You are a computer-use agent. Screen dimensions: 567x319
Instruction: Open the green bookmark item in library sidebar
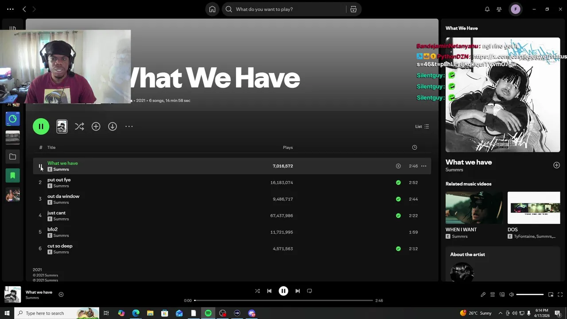click(13, 176)
